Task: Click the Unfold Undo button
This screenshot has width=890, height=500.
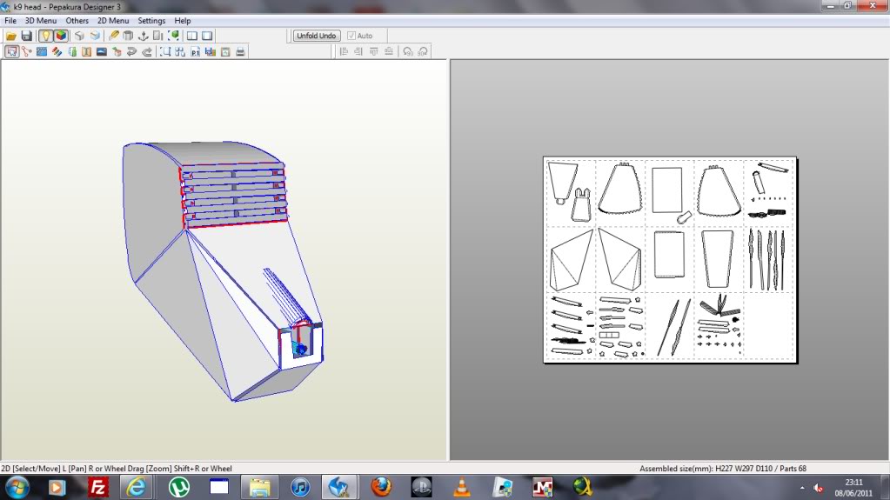Action: pos(315,36)
